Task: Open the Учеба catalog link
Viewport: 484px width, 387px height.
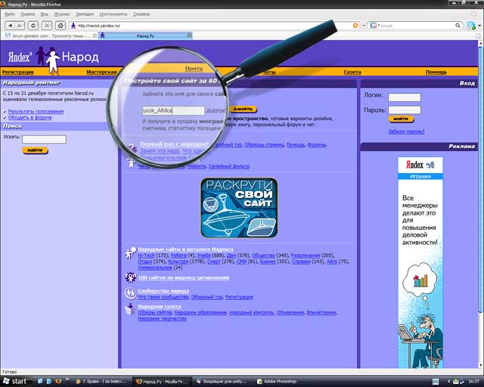Action: [203, 255]
